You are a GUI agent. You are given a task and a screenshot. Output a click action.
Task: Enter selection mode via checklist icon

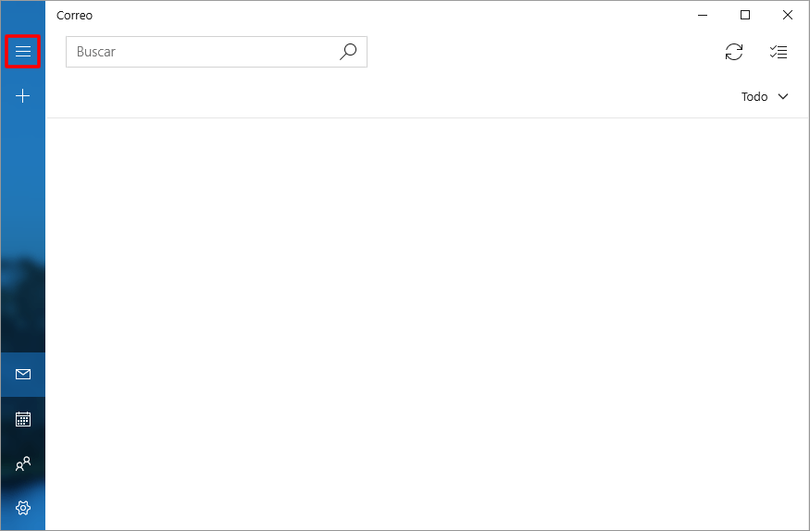(778, 52)
